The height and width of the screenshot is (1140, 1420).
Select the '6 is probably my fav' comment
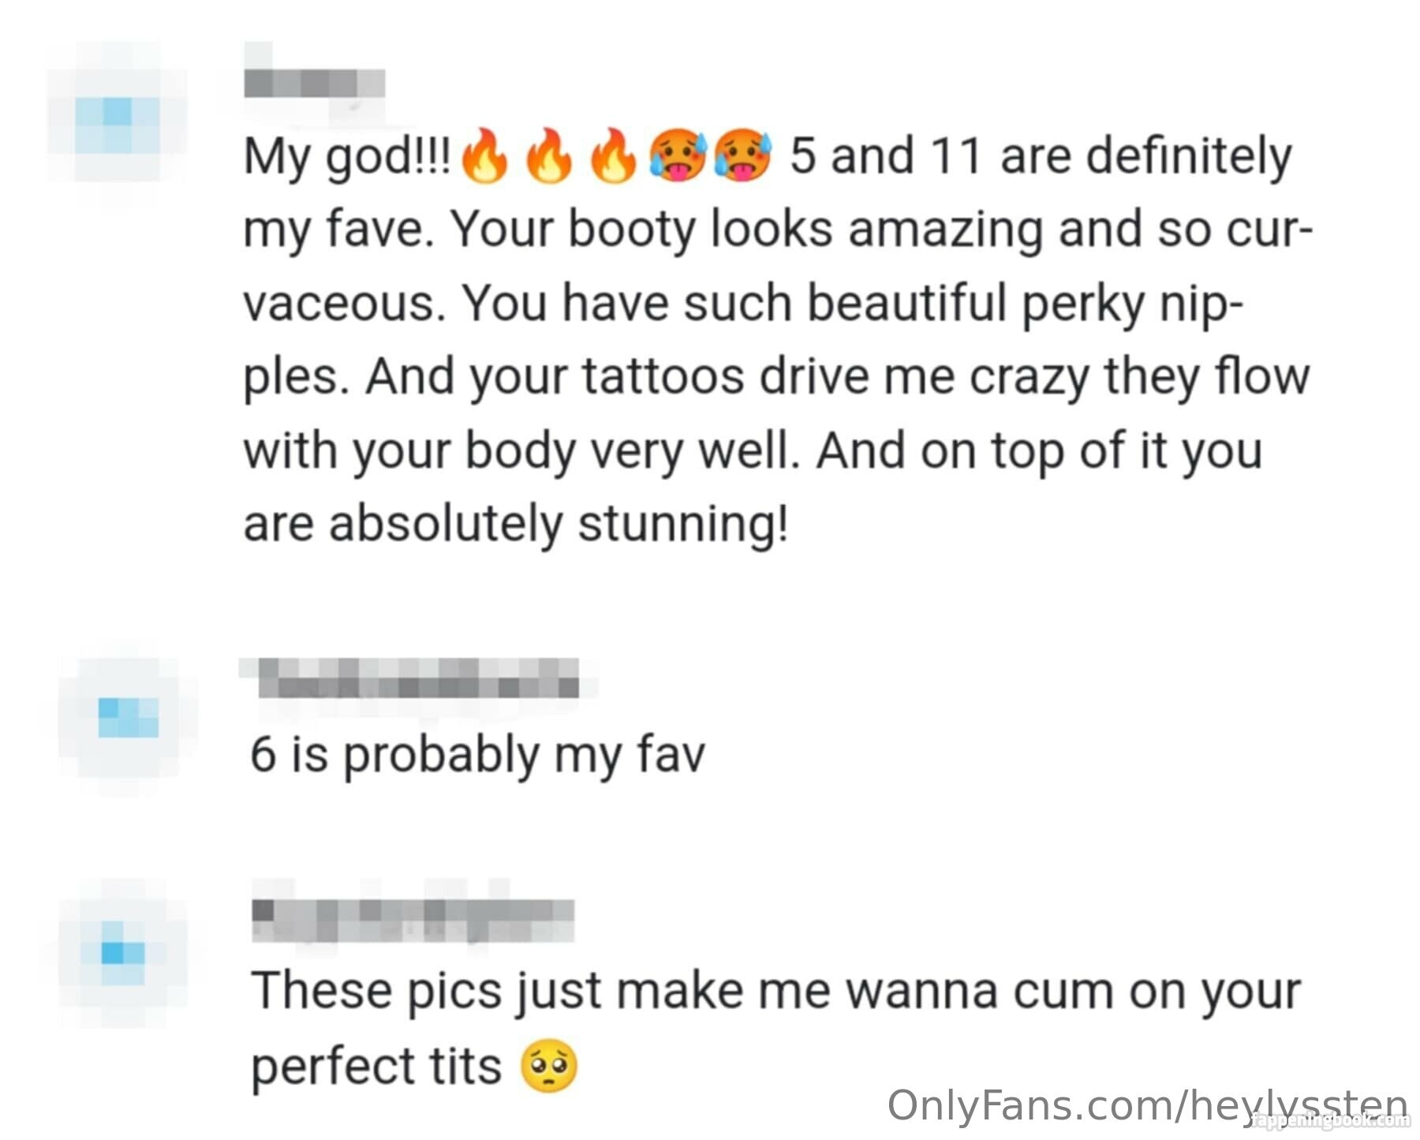pyautogui.click(x=476, y=754)
